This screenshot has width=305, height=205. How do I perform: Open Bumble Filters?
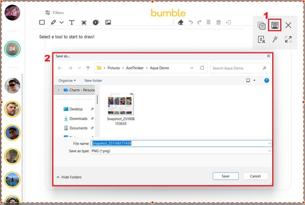click(x=54, y=13)
